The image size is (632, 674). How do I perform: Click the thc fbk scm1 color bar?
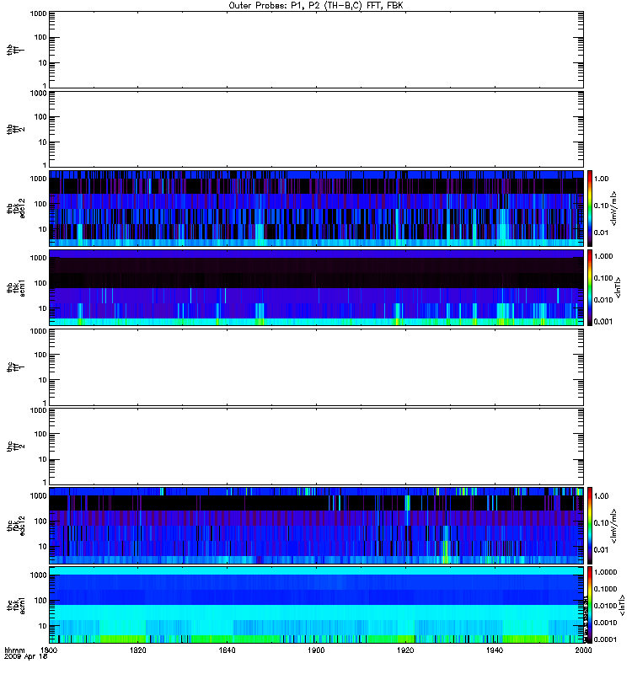pyautogui.click(x=590, y=605)
